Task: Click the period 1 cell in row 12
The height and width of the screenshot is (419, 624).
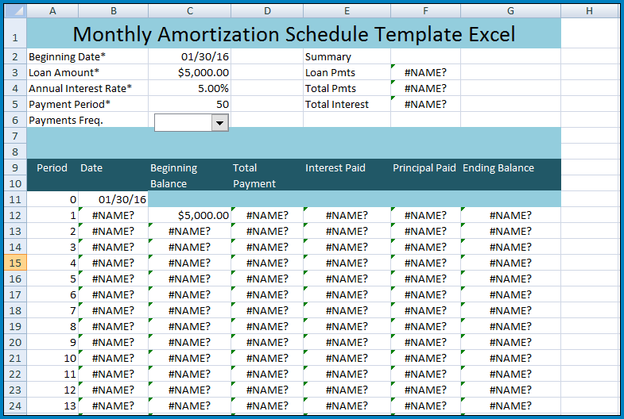Action: (52, 215)
